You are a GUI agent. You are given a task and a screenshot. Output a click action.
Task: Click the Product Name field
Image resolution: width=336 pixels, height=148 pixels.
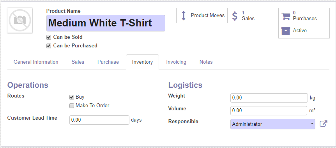(106, 23)
